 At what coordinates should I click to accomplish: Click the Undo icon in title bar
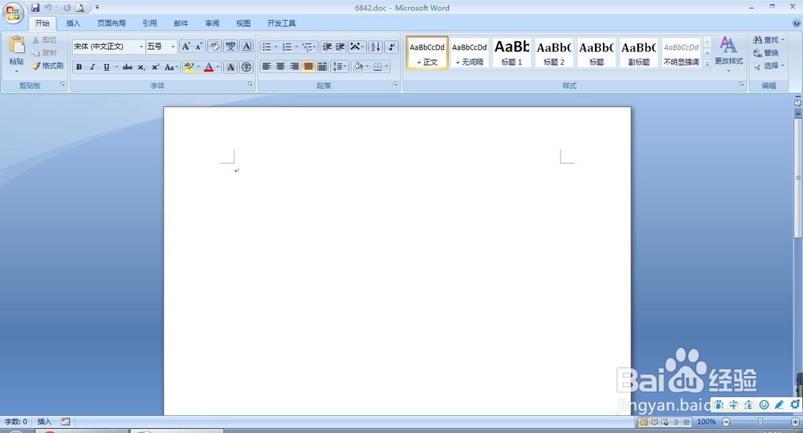[47, 8]
